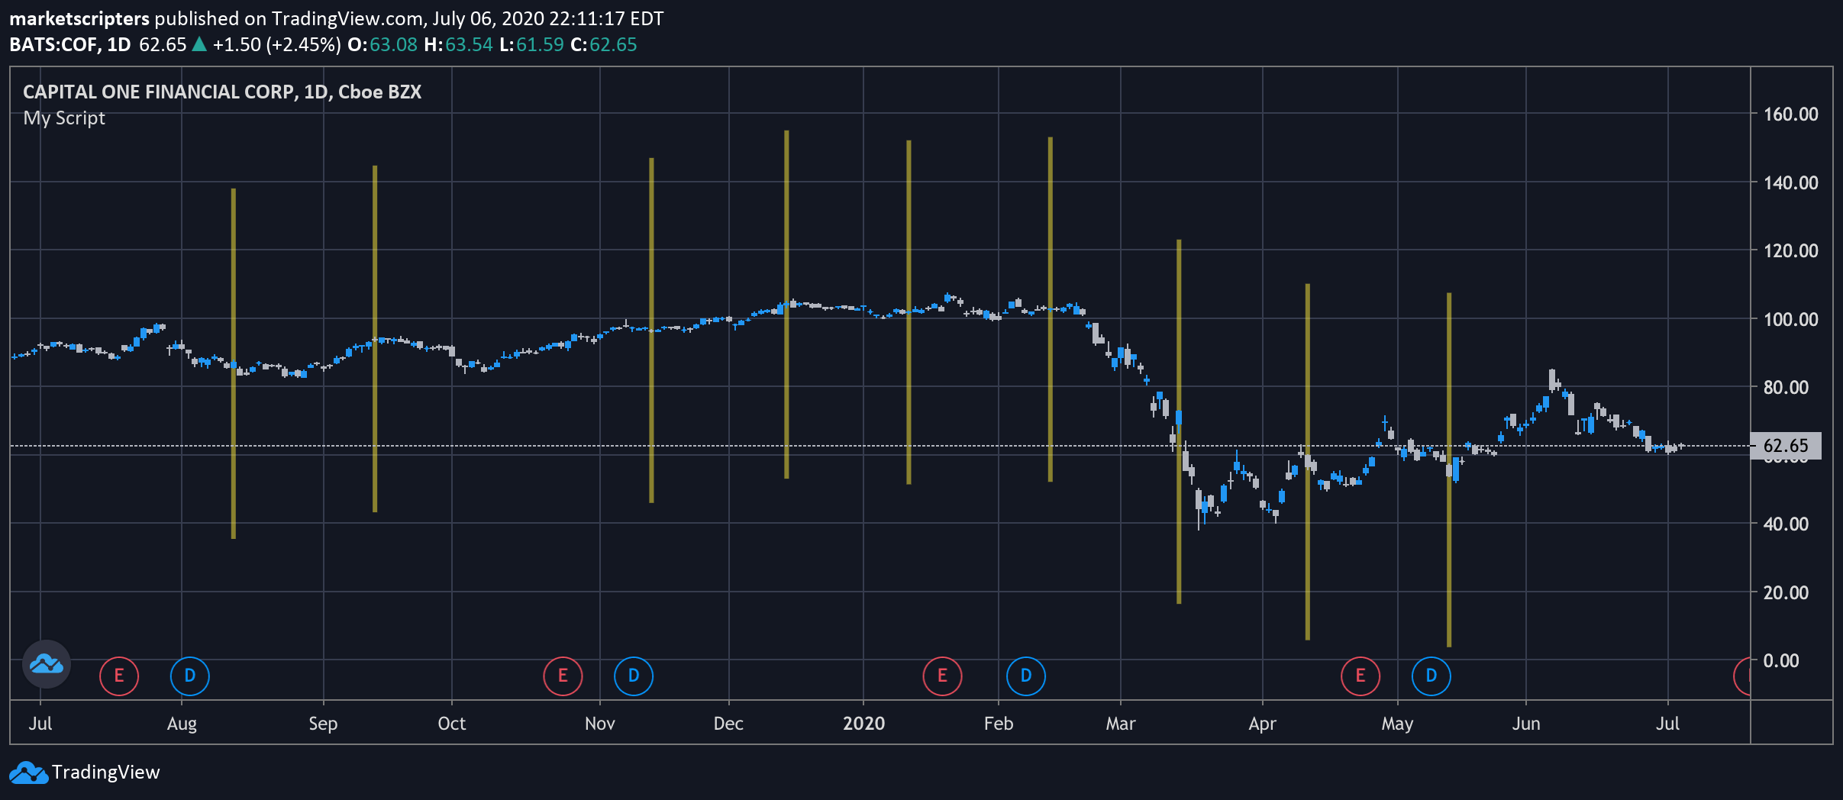Viewport: 1843px width, 800px height.
Task: Select the earnings "E" marker below January 2020
Action: point(944,675)
